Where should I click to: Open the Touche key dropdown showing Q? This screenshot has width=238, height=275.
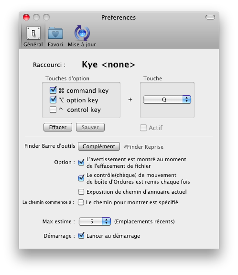pos(167,99)
